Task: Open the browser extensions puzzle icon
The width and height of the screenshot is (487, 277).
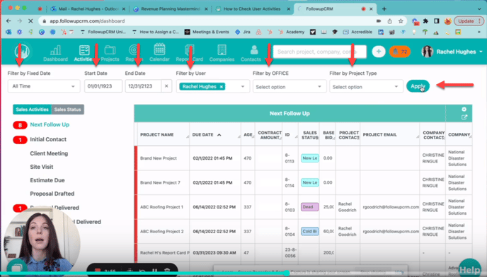Action: pyautogui.click(x=426, y=21)
